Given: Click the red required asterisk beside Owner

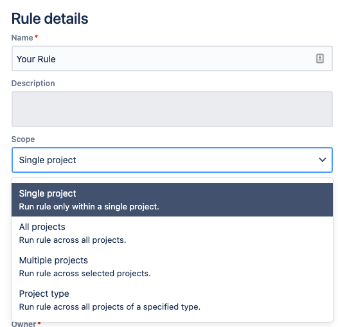Looking at the screenshot, I should (x=39, y=323).
